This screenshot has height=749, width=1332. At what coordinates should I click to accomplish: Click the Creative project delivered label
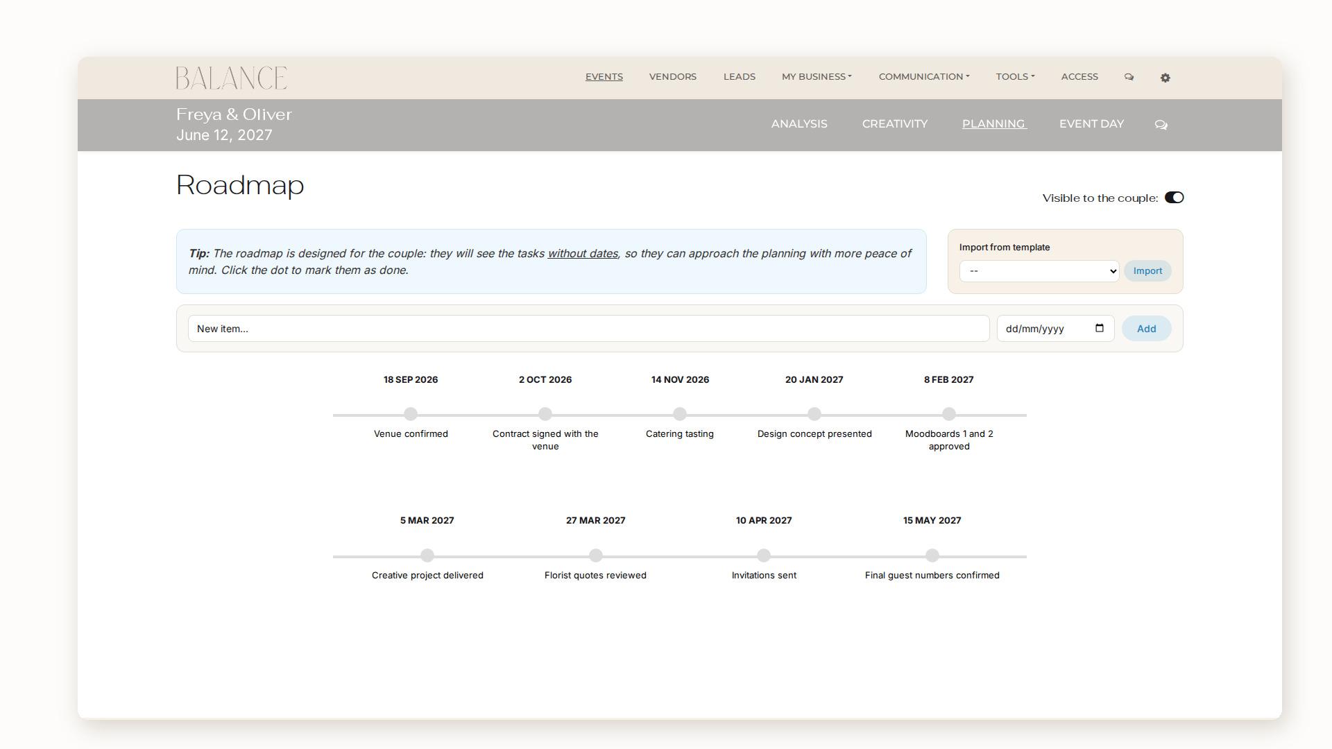click(x=427, y=576)
